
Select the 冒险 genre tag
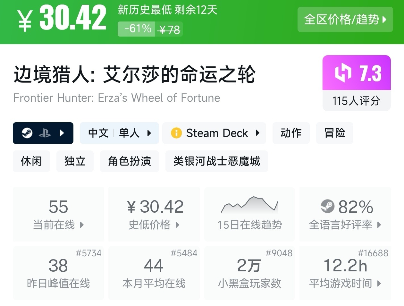[x=334, y=133]
